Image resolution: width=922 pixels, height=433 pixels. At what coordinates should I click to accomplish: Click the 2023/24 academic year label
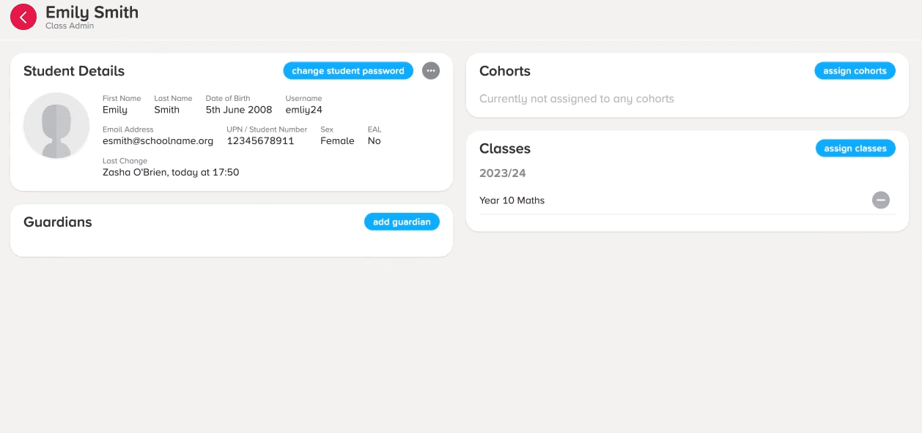[503, 173]
